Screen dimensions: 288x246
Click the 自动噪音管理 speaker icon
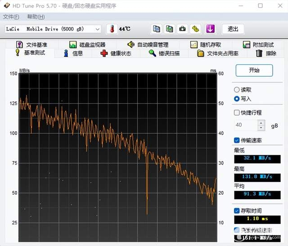pyautogui.click(x=131, y=45)
